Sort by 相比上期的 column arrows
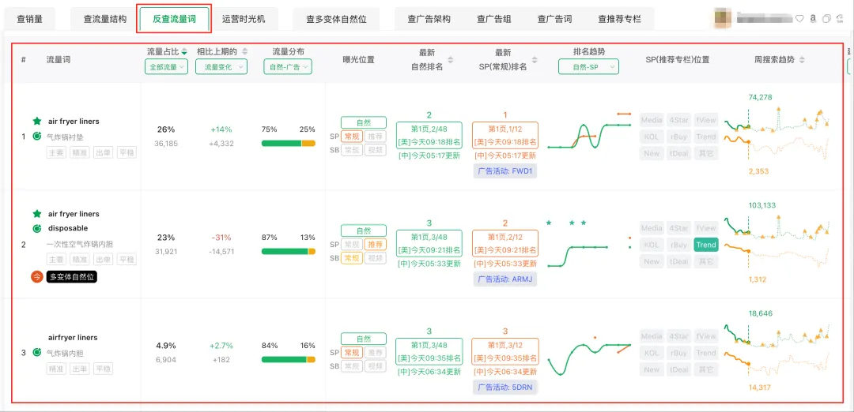This screenshot has width=854, height=412. [x=244, y=51]
